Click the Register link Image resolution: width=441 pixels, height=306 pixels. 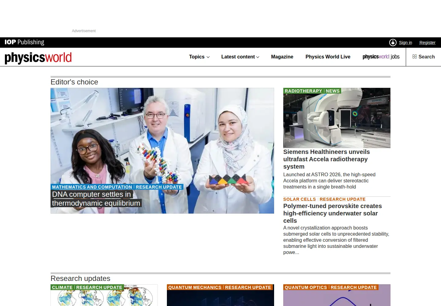coord(427,43)
